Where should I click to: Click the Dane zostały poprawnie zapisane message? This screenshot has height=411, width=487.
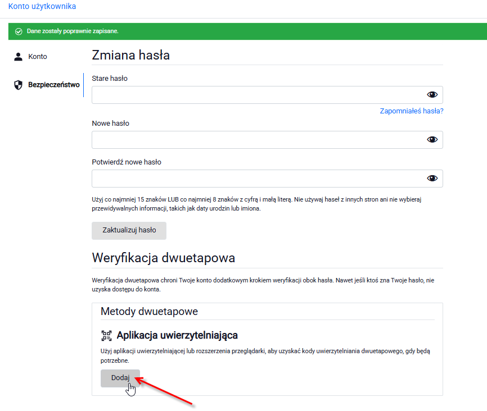[73, 31]
